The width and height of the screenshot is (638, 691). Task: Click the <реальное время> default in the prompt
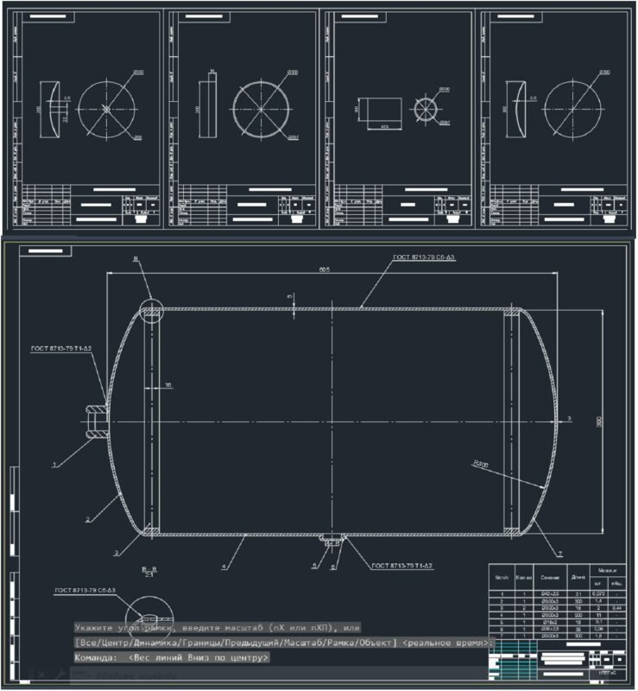point(445,643)
